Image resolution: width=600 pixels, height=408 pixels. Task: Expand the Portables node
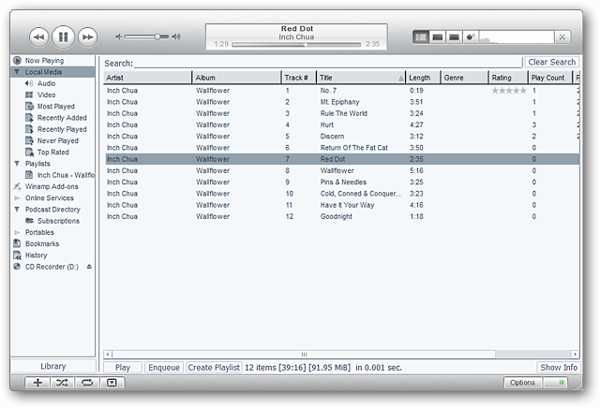[17, 232]
